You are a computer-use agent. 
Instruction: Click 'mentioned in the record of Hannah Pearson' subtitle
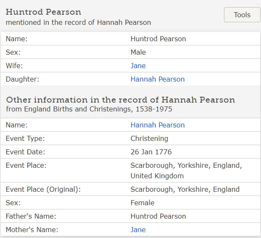(x=78, y=22)
